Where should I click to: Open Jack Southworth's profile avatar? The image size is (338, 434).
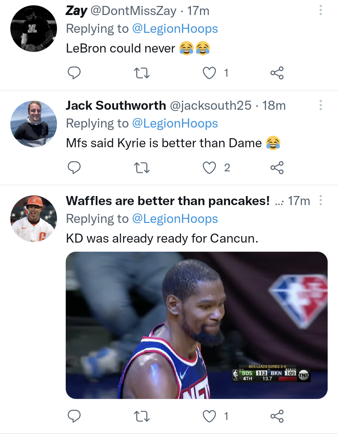pyautogui.click(x=33, y=124)
